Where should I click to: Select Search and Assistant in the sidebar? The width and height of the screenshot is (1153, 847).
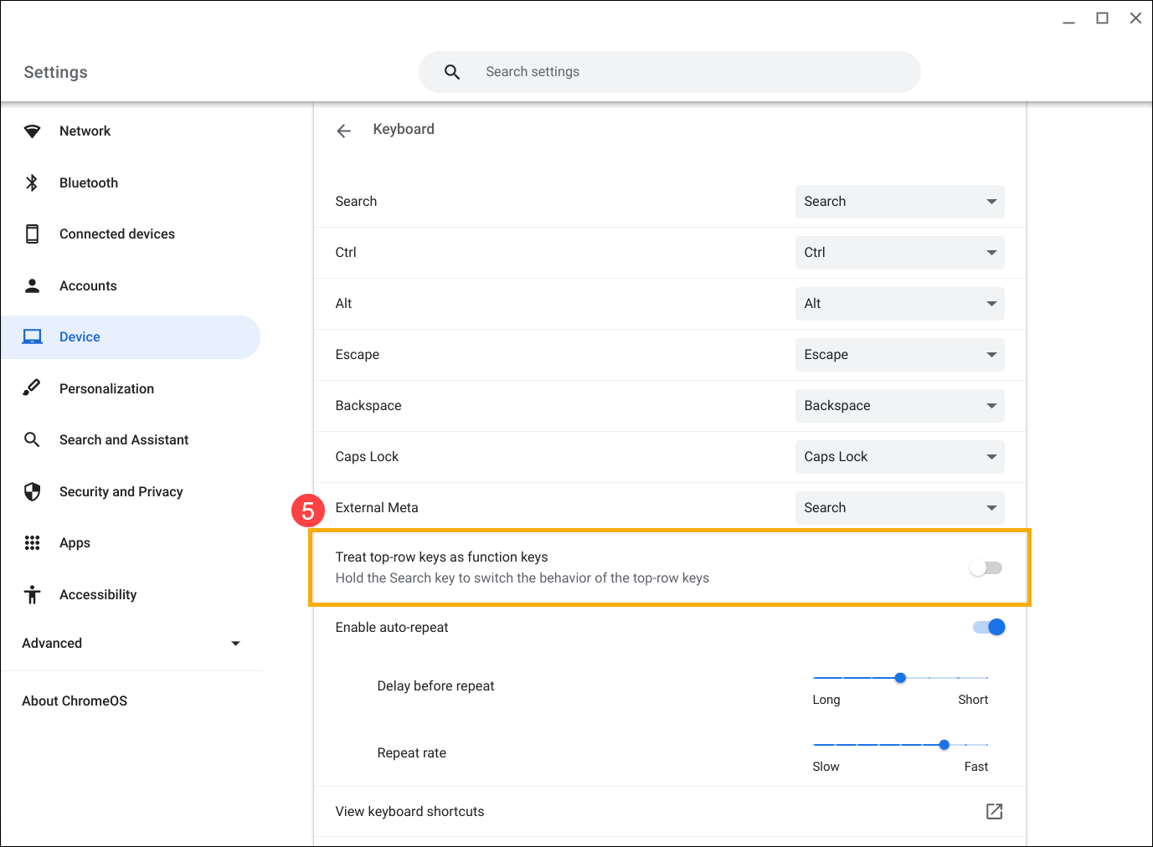click(x=123, y=439)
